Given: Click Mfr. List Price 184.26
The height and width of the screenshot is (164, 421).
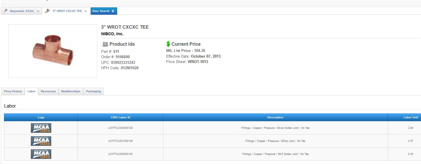Looking at the screenshot, I should (x=186, y=51).
